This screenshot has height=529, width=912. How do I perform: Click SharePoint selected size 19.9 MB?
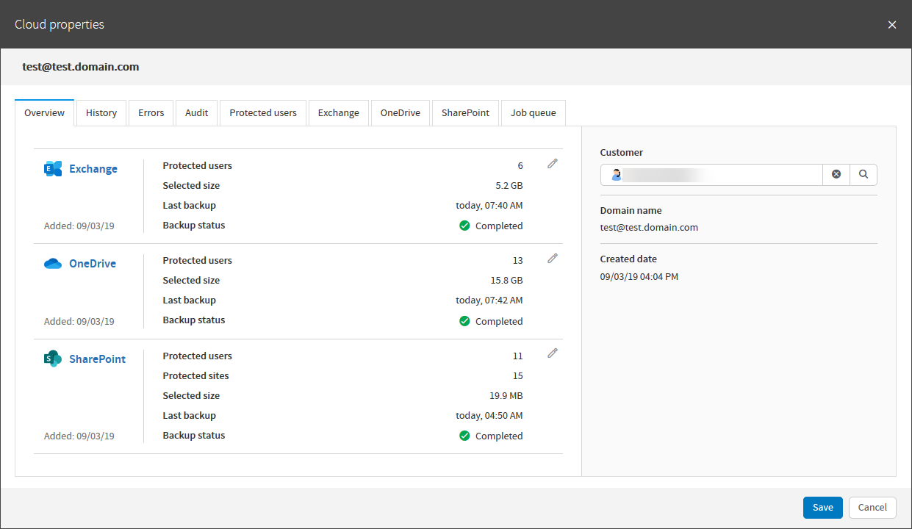506,396
